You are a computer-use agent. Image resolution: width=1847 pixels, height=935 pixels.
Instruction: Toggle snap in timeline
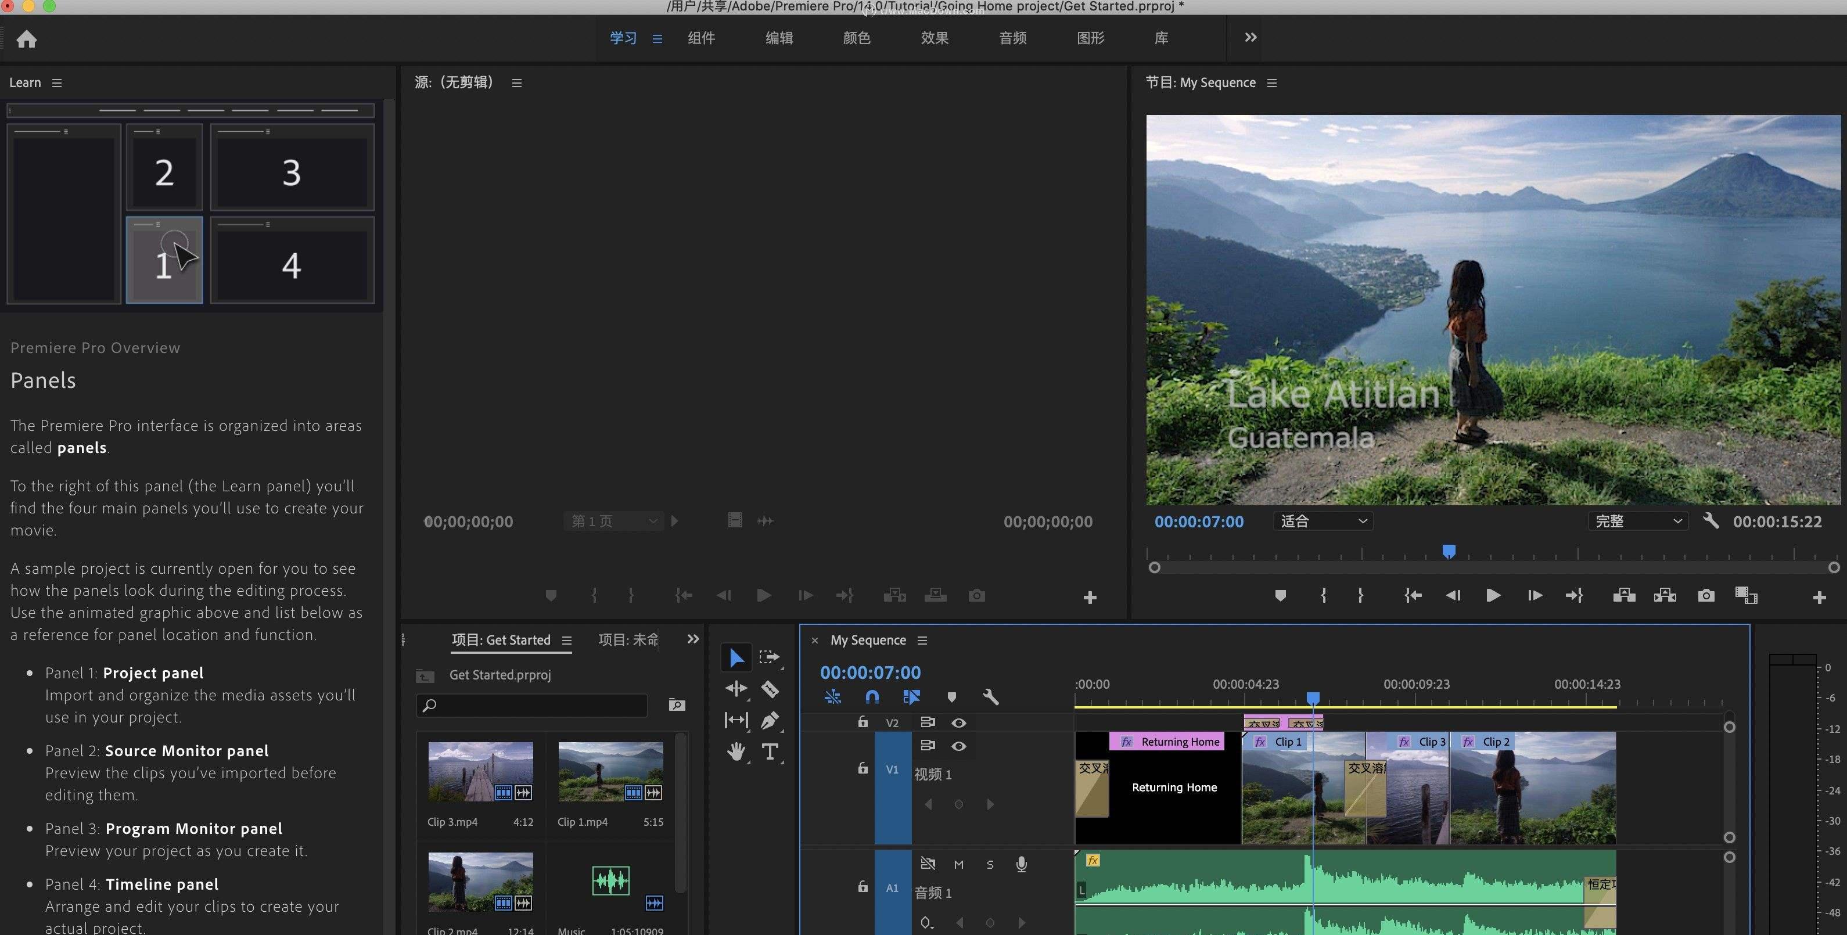point(872,696)
